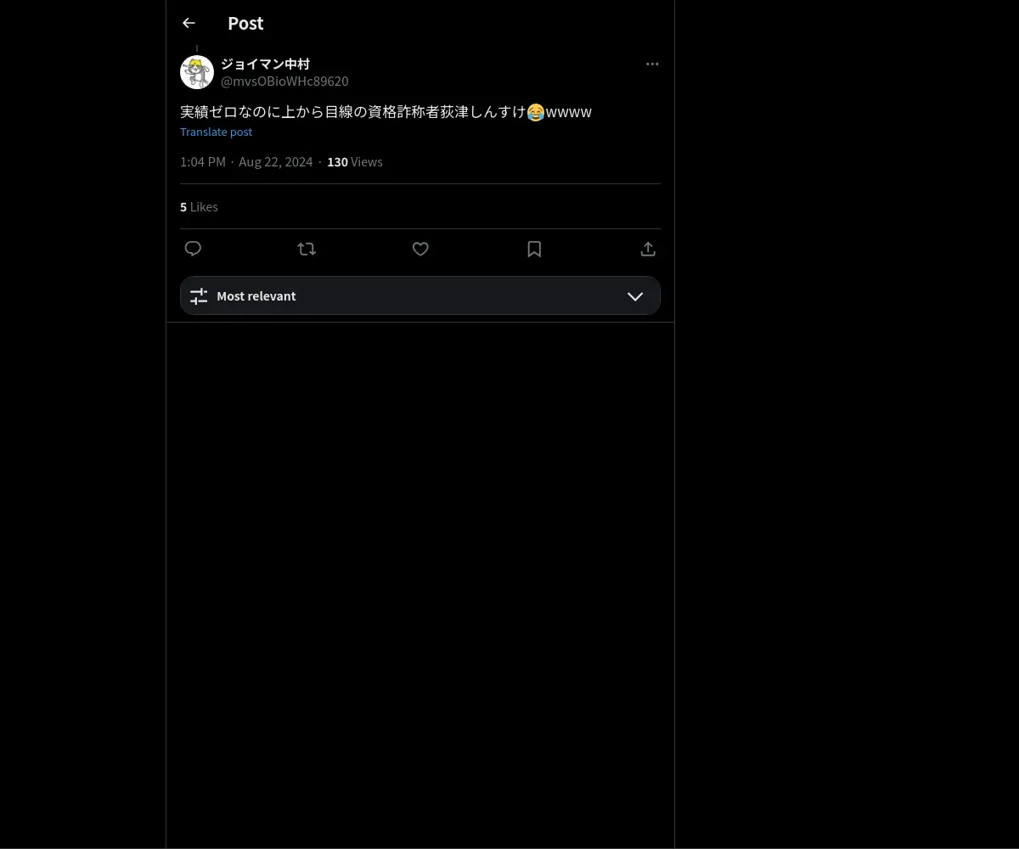Click the Post page heading
This screenshot has width=1019, height=849.
(x=245, y=23)
